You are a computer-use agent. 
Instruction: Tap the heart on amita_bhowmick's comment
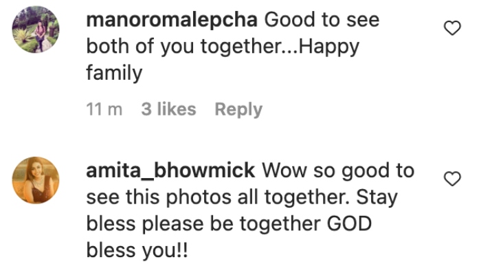coord(451,179)
